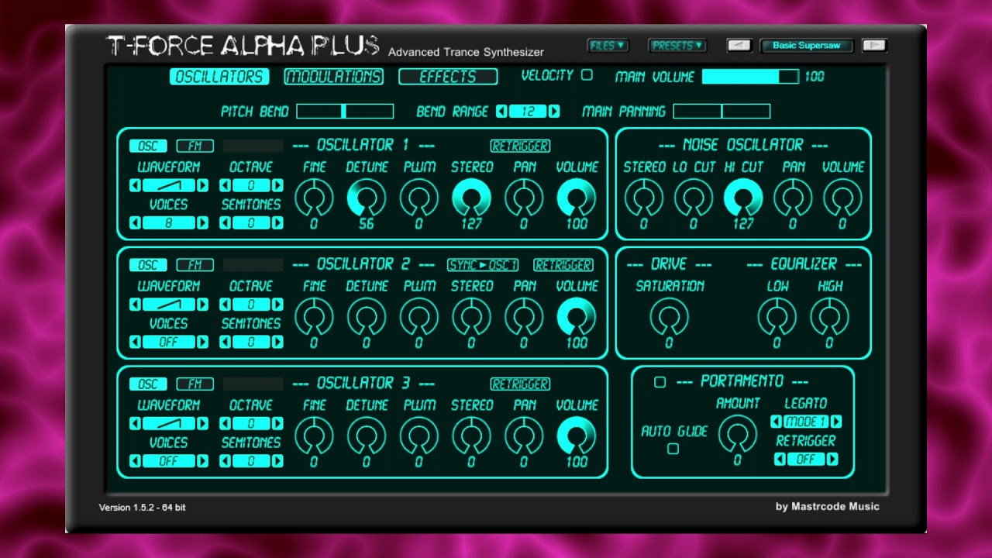
Task: Increase Oscillator 3 voices from OFF
Action: (x=202, y=461)
